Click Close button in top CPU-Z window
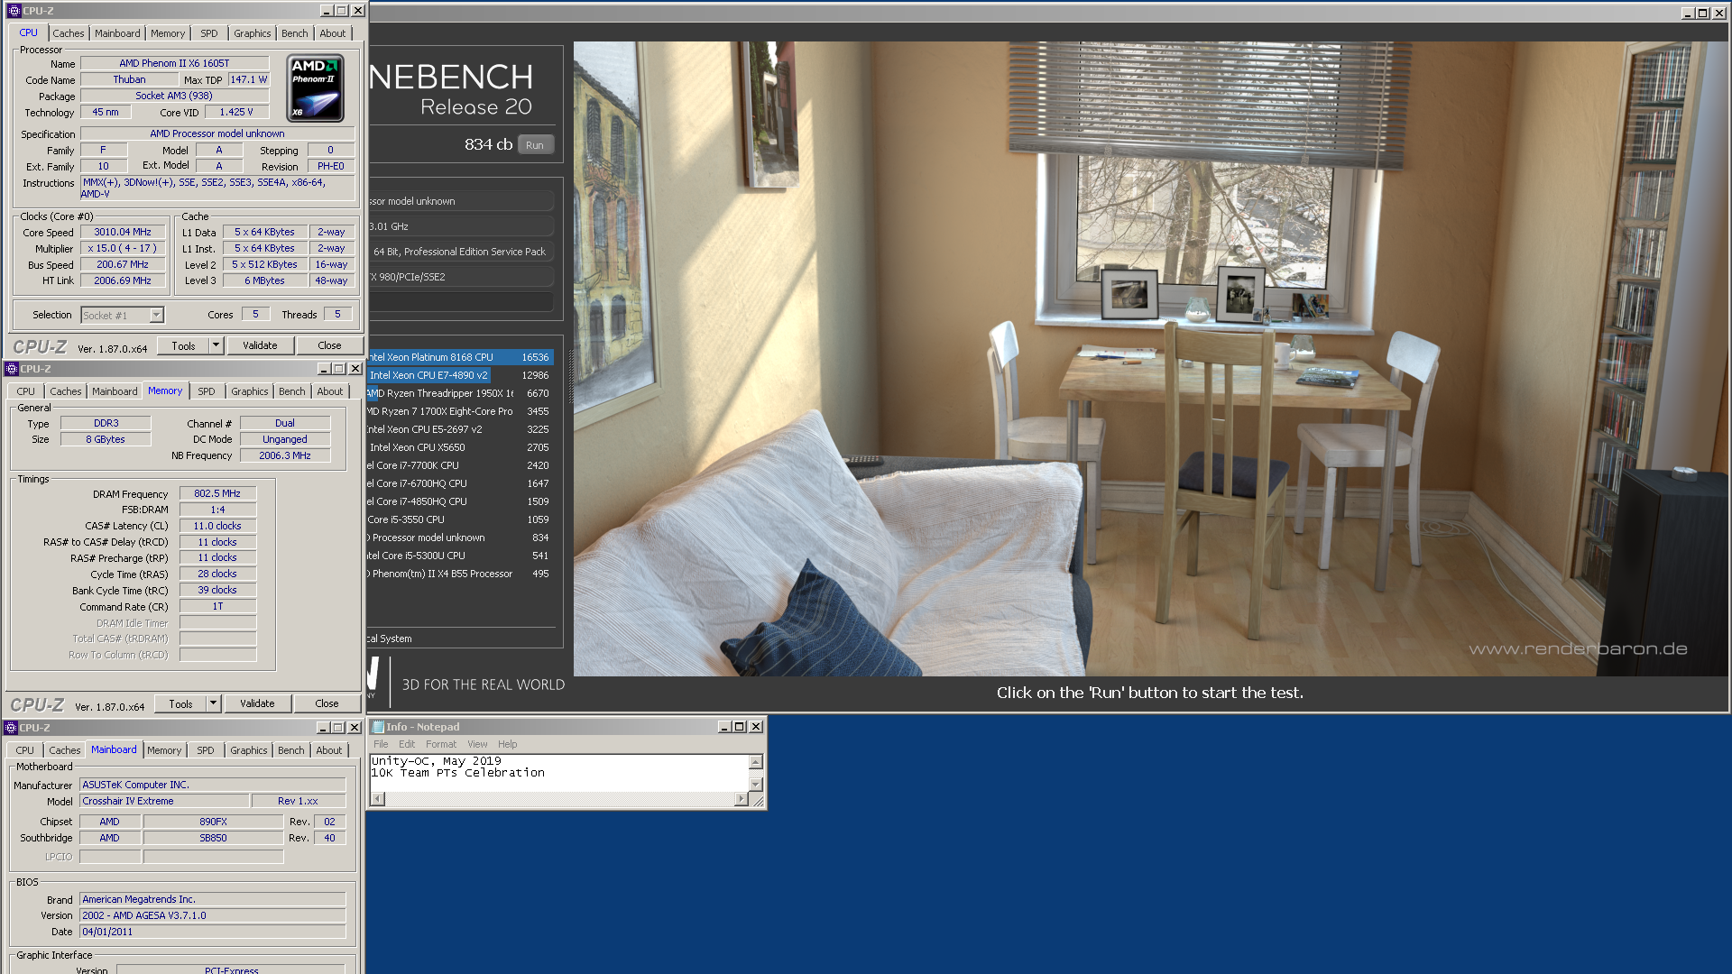The width and height of the screenshot is (1732, 974). click(329, 345)
